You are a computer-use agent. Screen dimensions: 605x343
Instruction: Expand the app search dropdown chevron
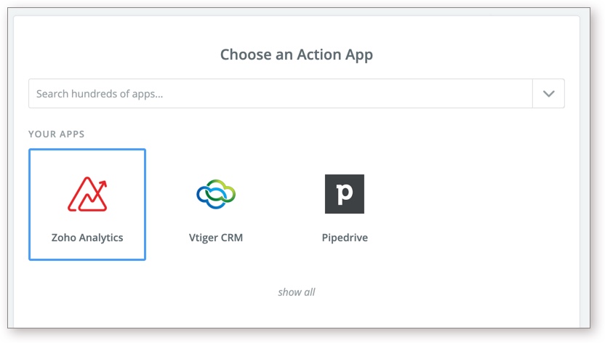pos(548,94)
